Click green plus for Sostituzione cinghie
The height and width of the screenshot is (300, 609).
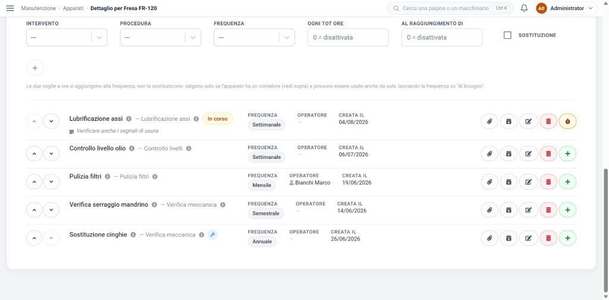pos(567,238)
